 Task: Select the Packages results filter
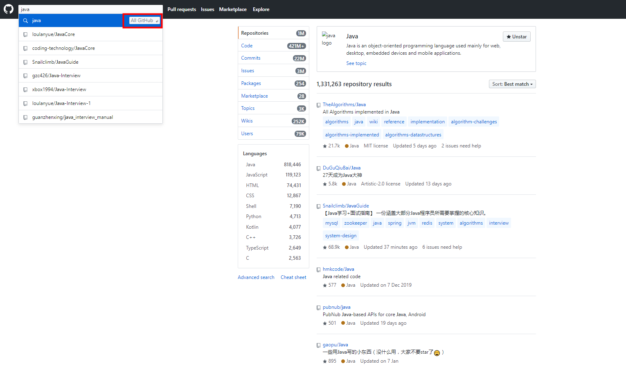click(273, 83)
